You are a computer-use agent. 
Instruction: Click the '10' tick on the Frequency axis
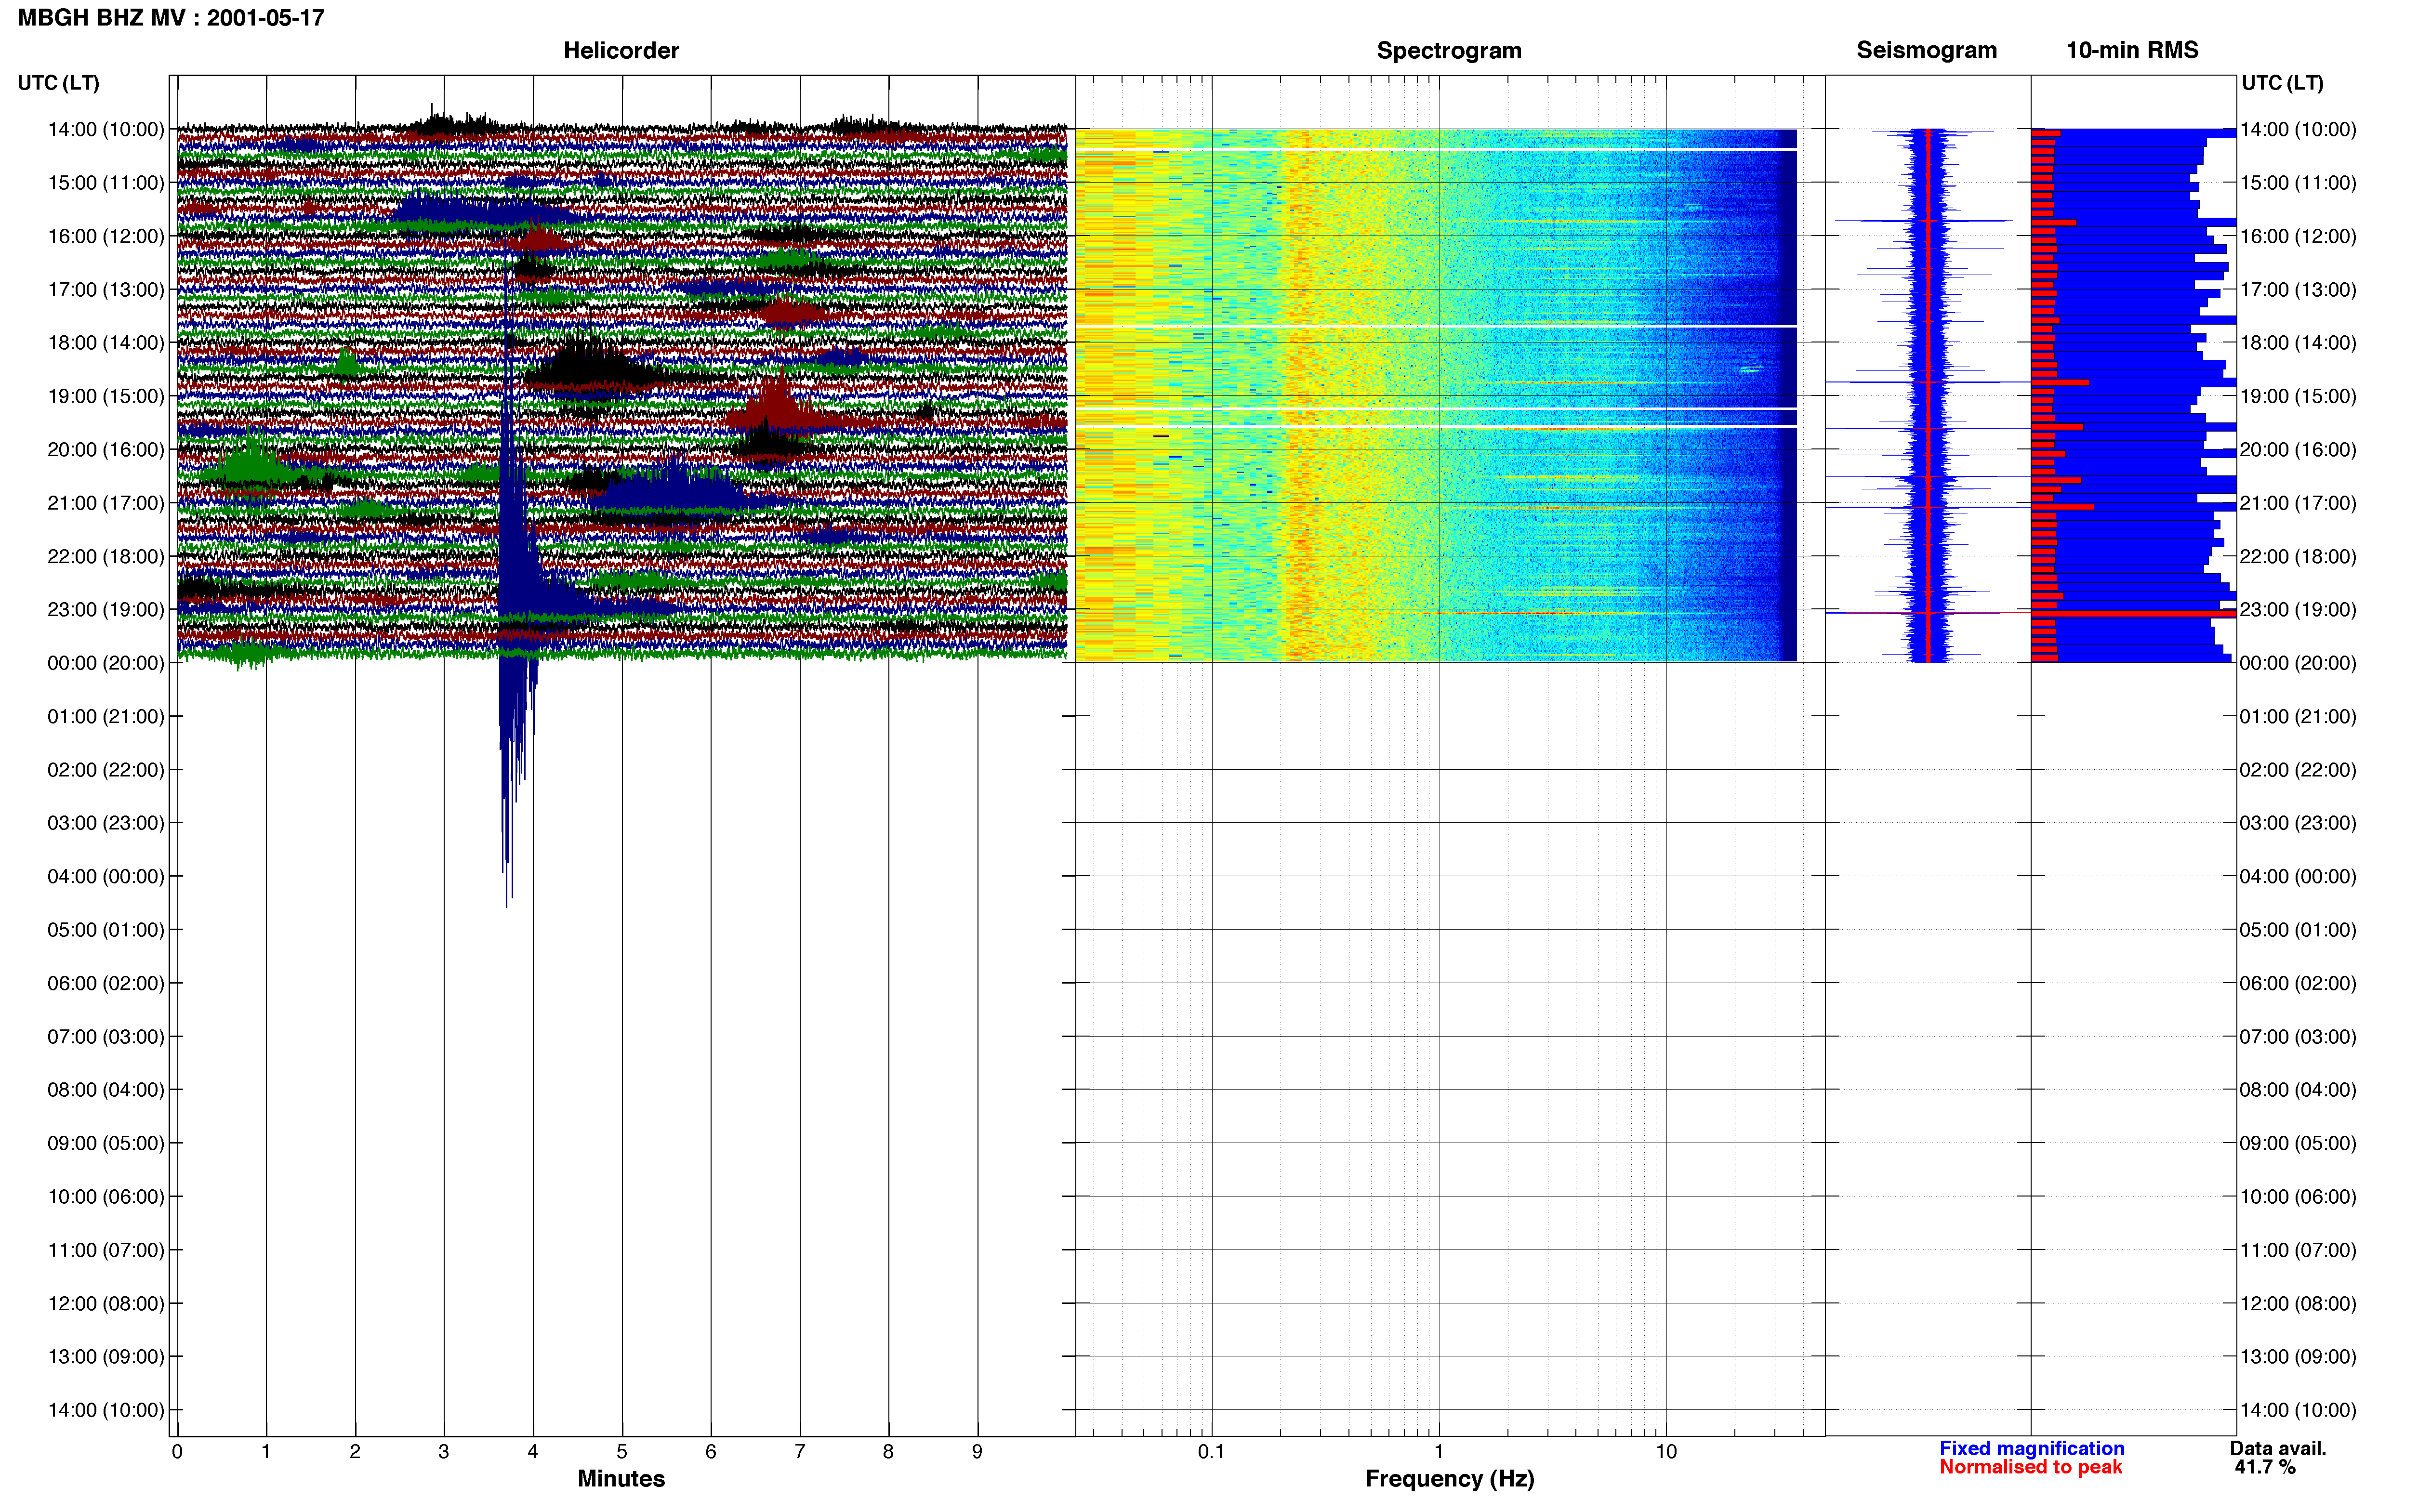[x=1666, y=1452]
